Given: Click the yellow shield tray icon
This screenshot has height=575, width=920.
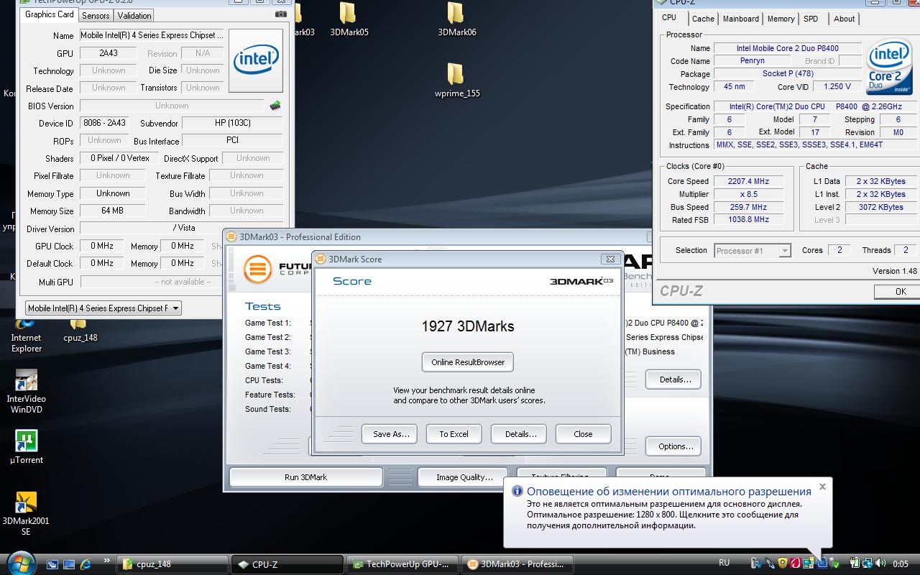Looking at the screenshot, I should pos(783,563).
